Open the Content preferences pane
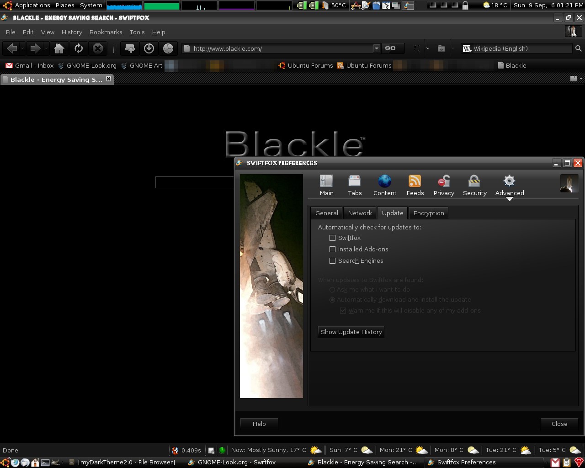Image resolution: width=585 pixels, height=468 pixels. tap(385, 186)
